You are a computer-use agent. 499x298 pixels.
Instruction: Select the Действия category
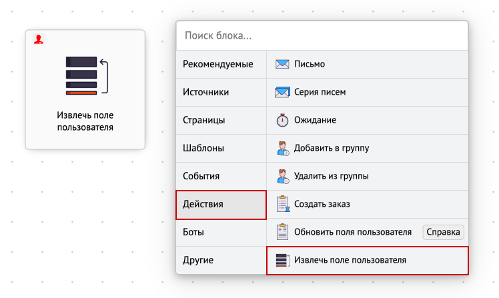pyautogui.click(x=221, y=205)
